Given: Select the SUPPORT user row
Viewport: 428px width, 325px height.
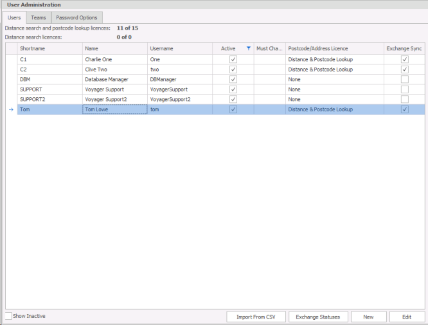Looking at the screenshot, I should tap(49, 89).
